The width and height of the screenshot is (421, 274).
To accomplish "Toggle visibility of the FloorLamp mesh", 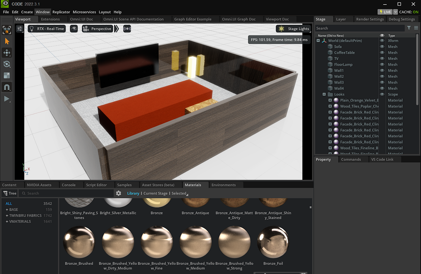I will pyautogui.click(x=382, y=64).
